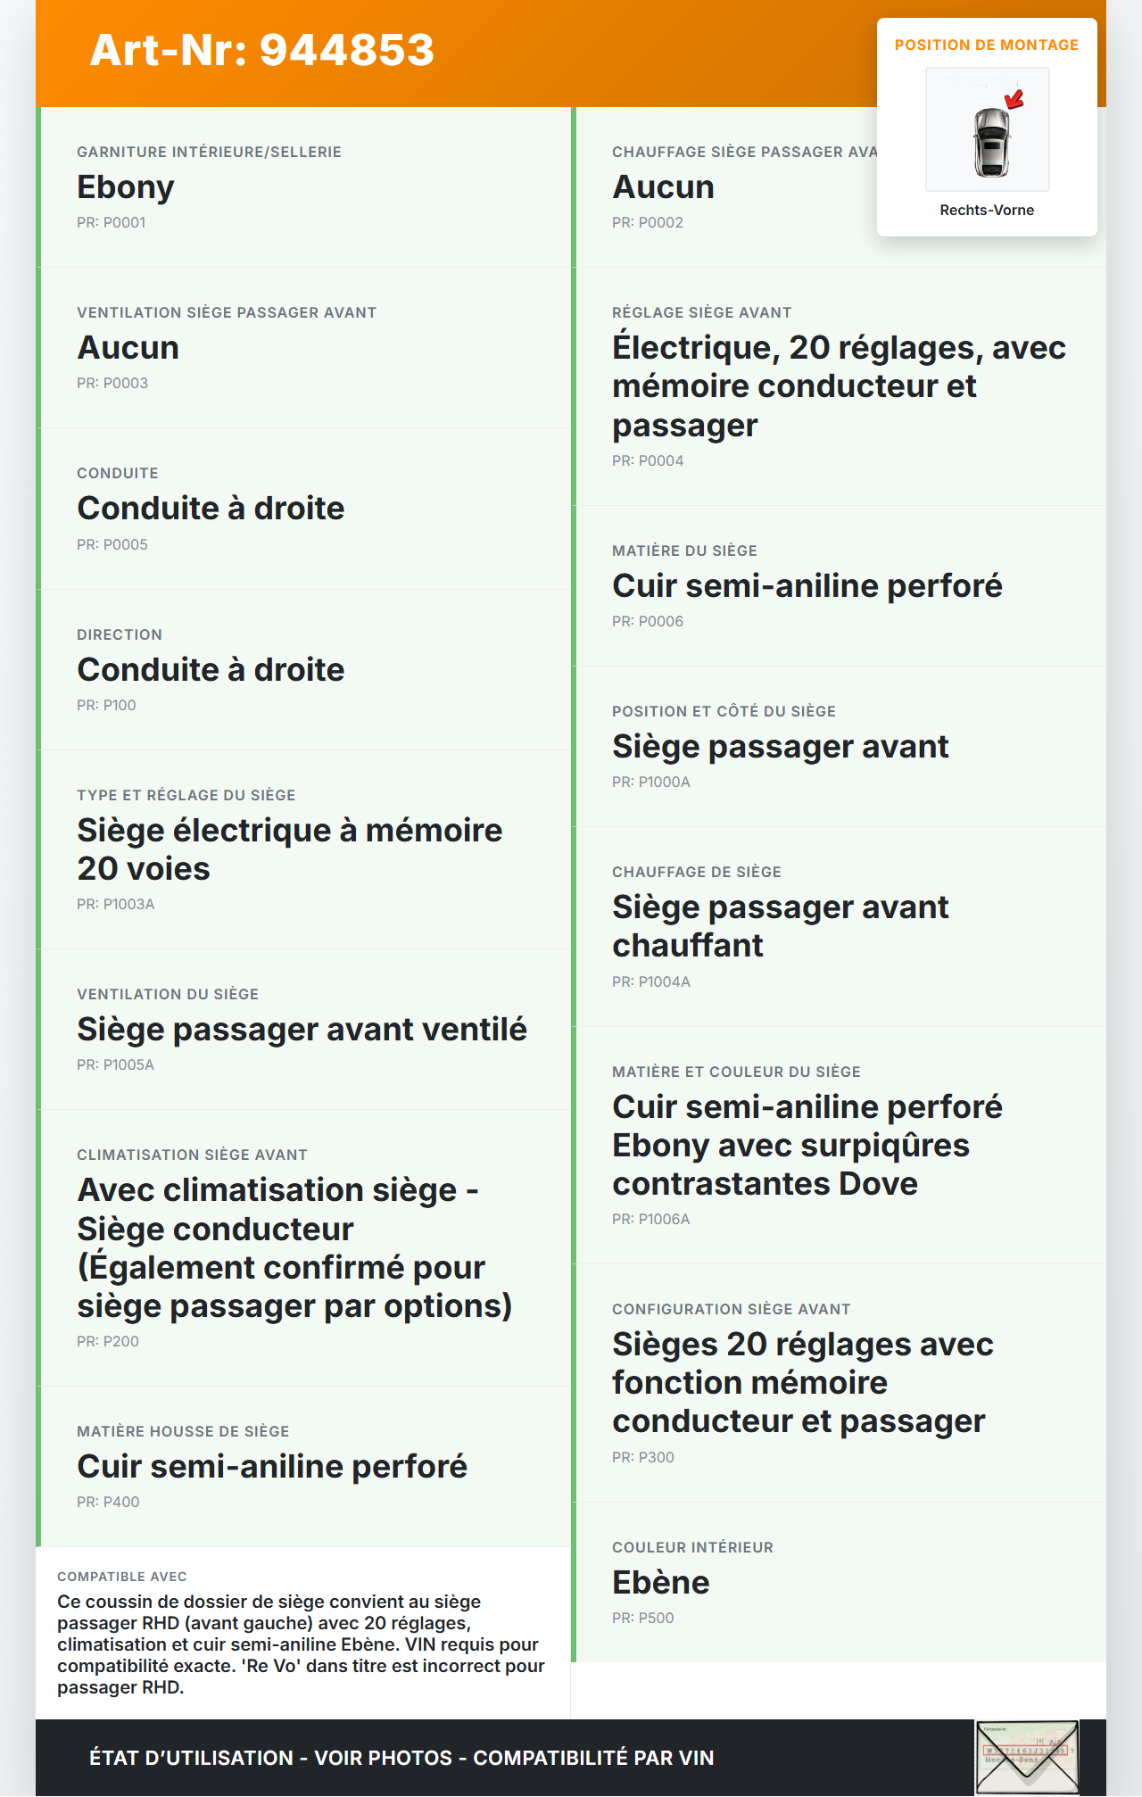Select the Position de Montage title
This screenshot has width=1142, height=1797.
click(x=986, y=45)
